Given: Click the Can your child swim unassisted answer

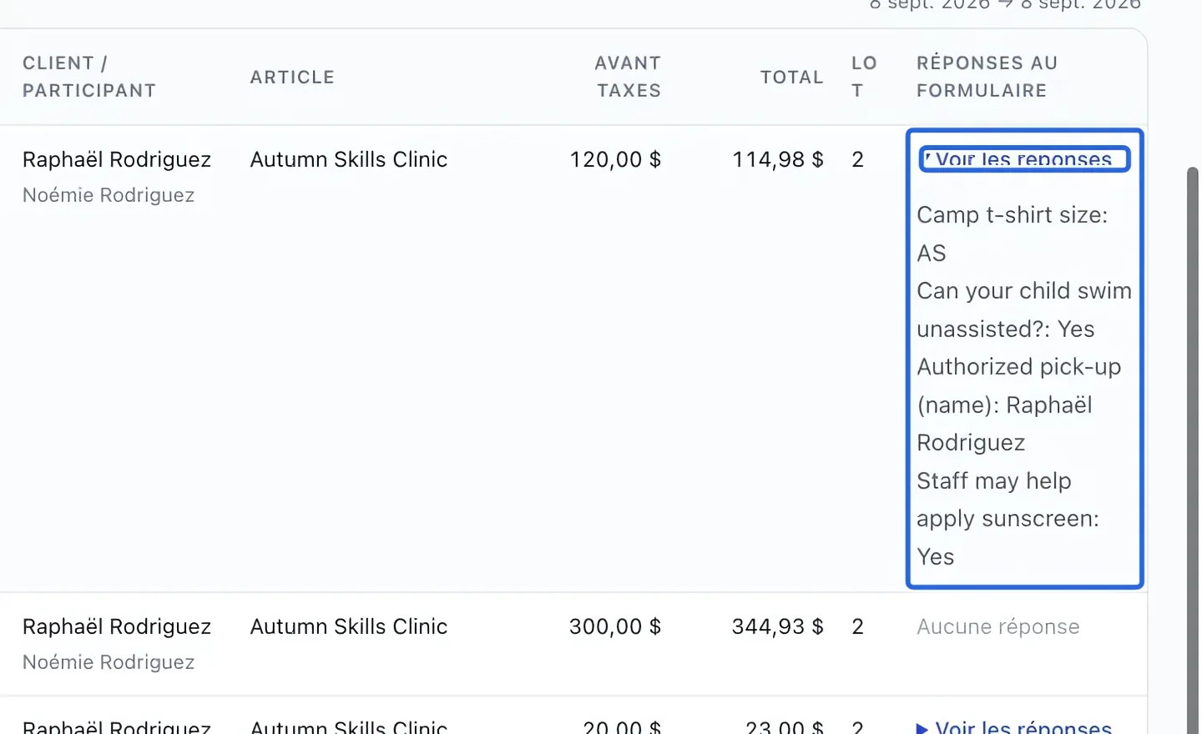Looking at the screenshot, I should point(1024,309).
